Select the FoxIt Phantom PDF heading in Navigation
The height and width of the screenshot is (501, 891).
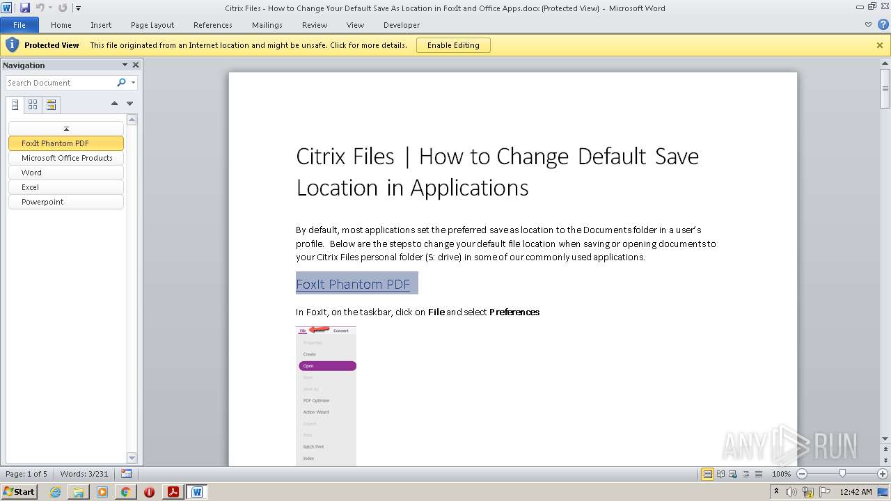click(x=66, y=143)
